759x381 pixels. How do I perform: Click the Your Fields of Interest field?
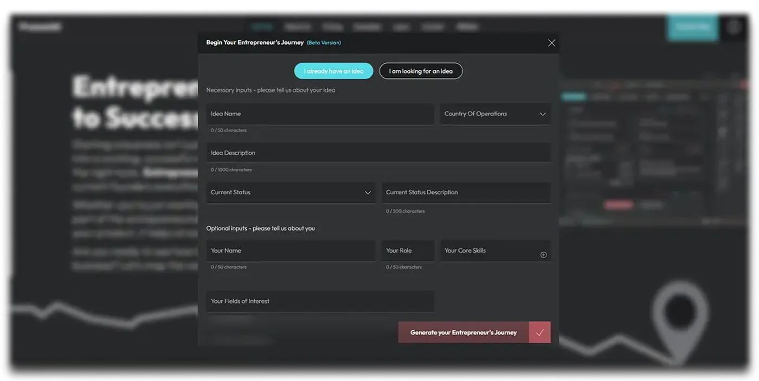point(320,301)
